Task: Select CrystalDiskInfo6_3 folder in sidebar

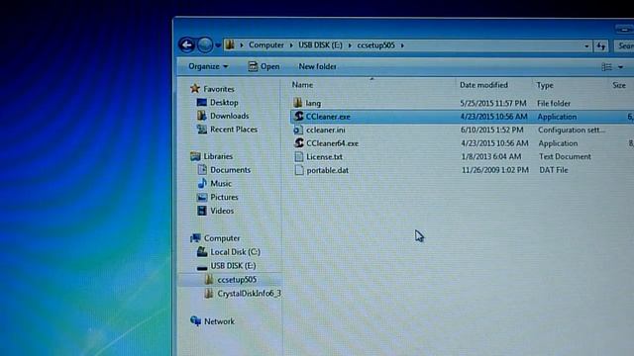Action: pos(249,294)
